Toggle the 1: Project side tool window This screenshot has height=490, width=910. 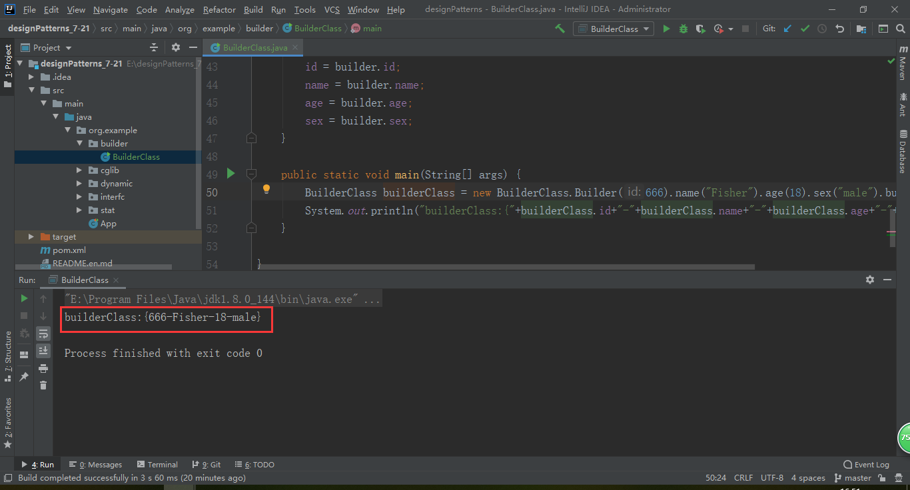[x=7, y=67]
